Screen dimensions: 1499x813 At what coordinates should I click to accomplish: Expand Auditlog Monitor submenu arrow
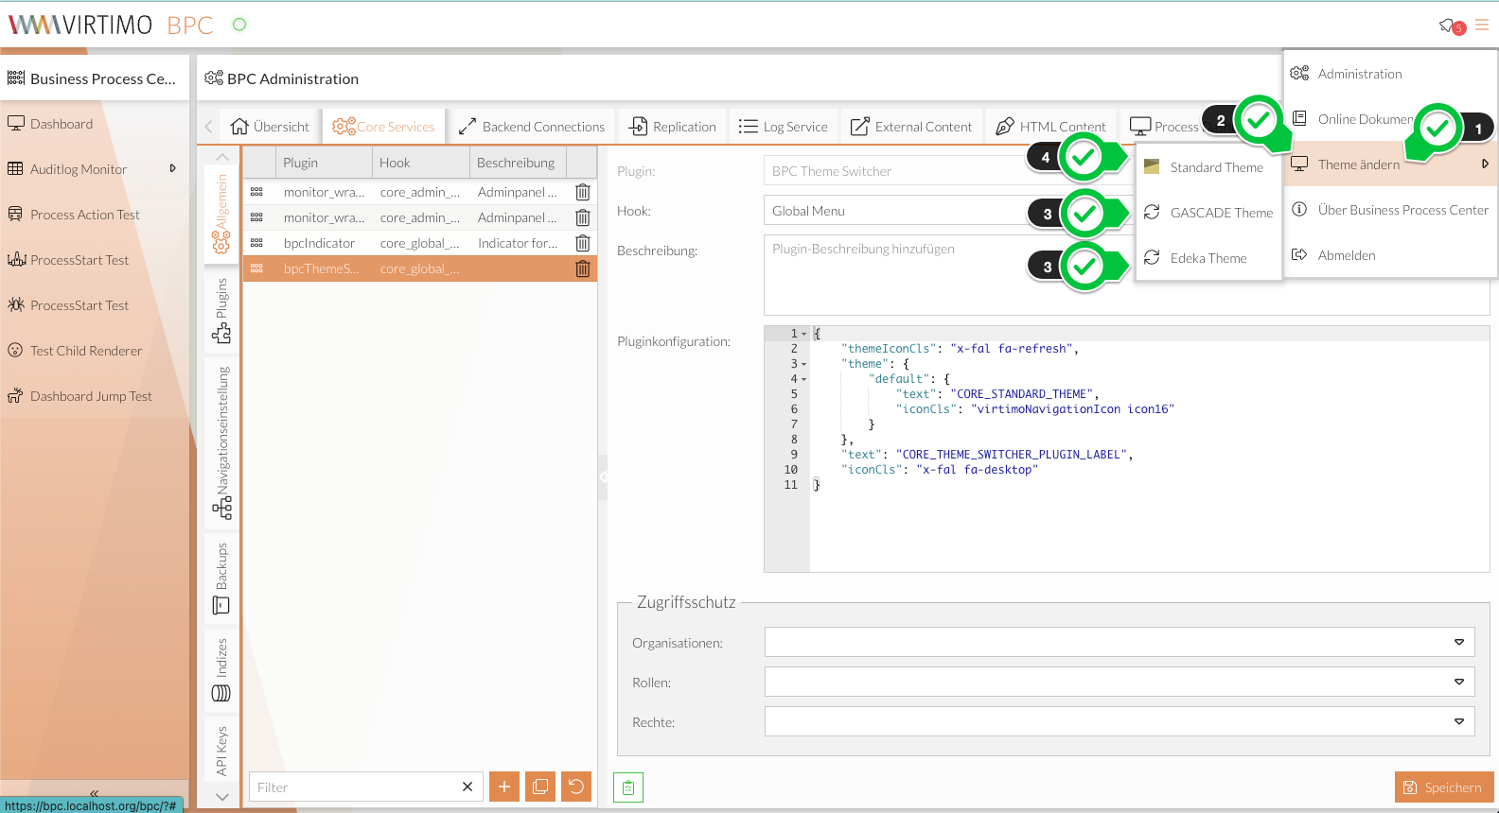point(172,168)
